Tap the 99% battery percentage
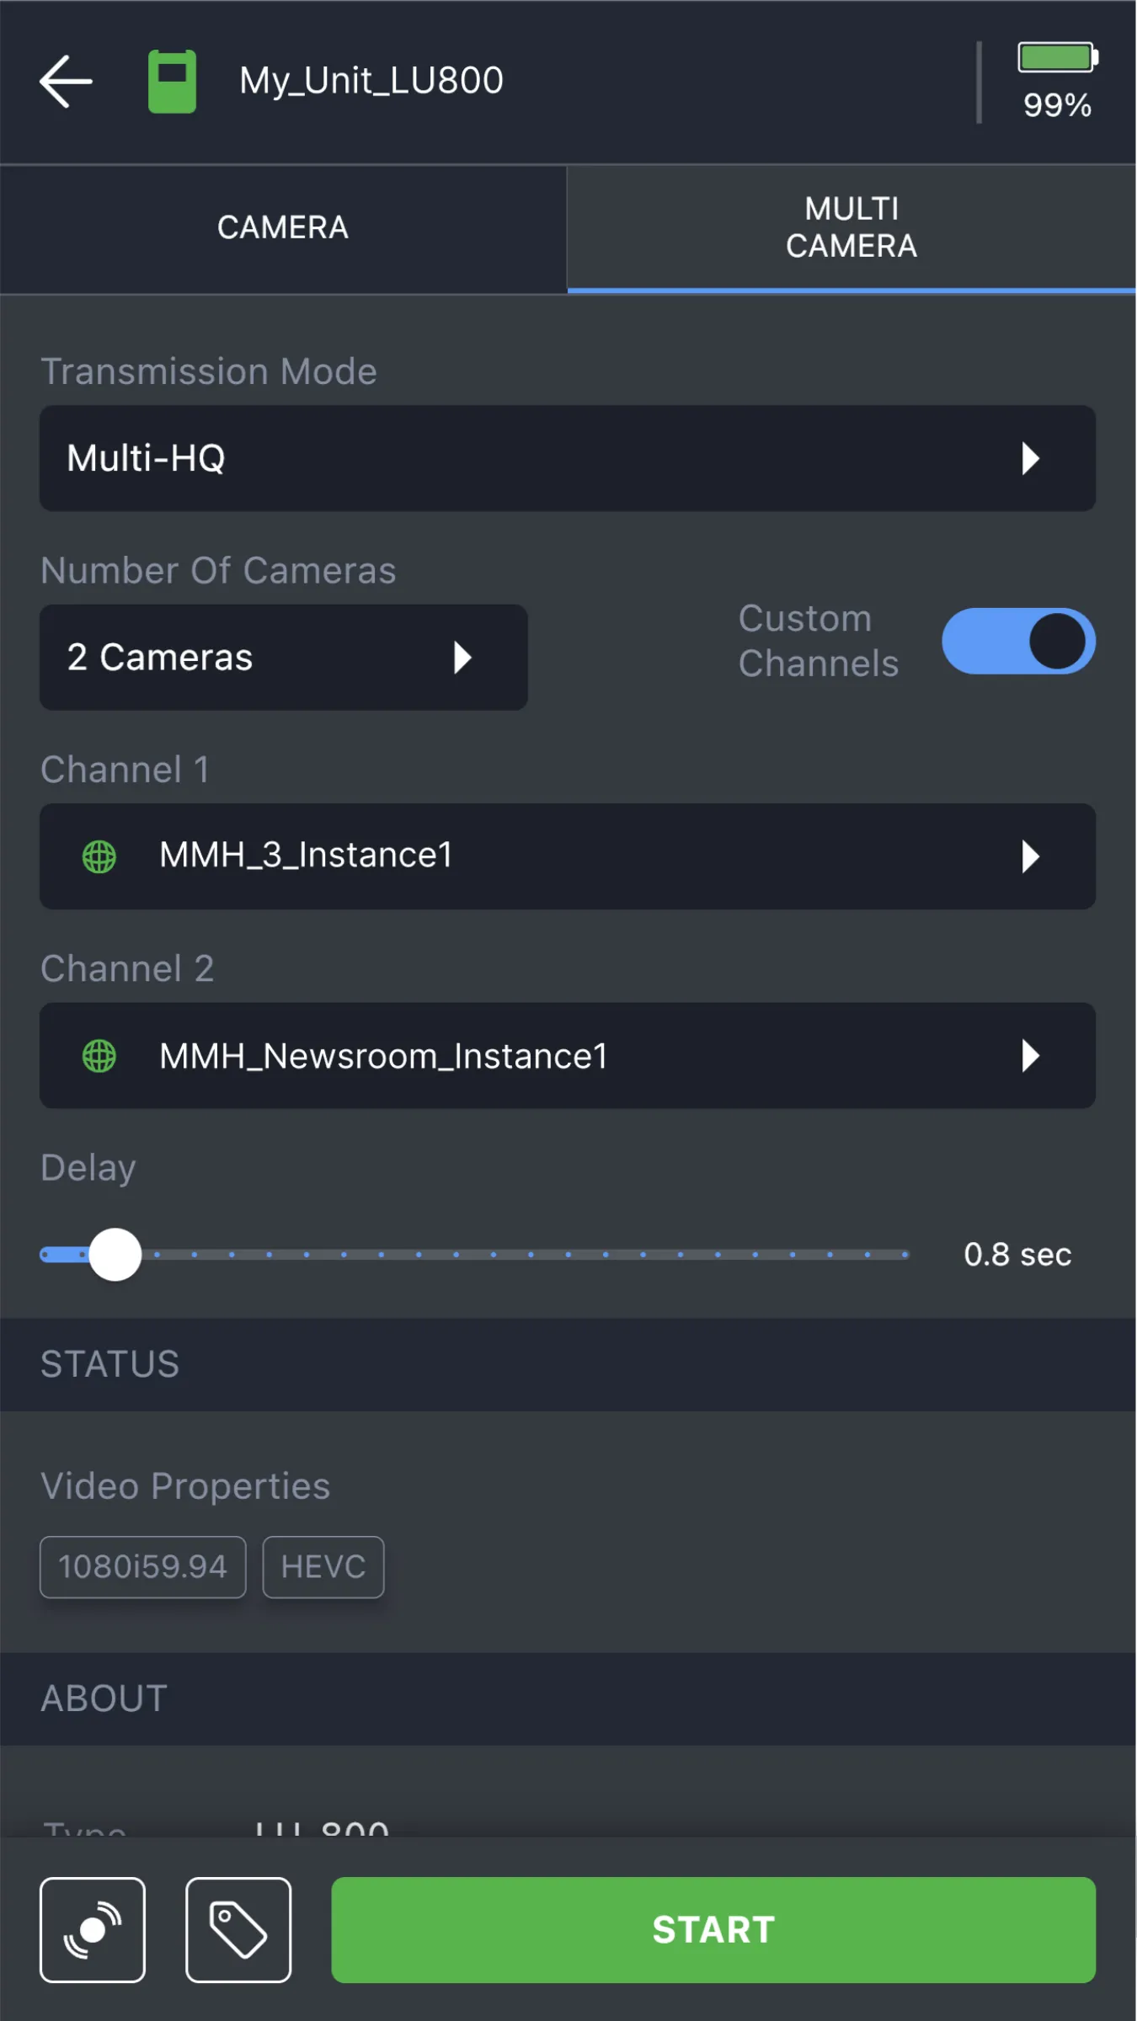 1058,105
